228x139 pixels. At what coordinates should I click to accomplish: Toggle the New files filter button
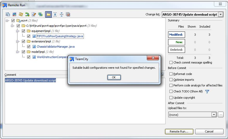pos(176,42)
